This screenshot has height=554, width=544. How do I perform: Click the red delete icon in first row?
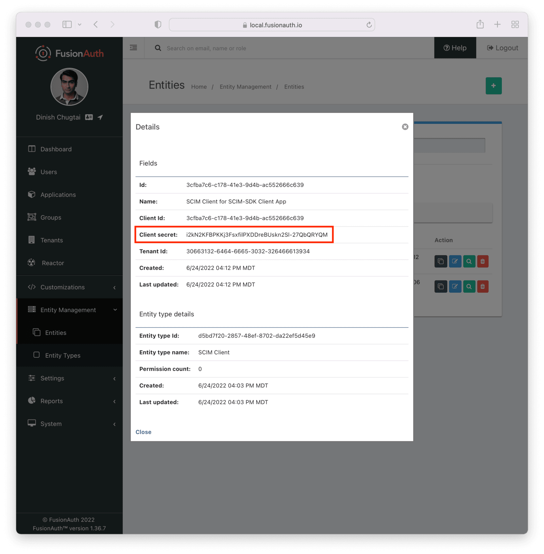482,261
